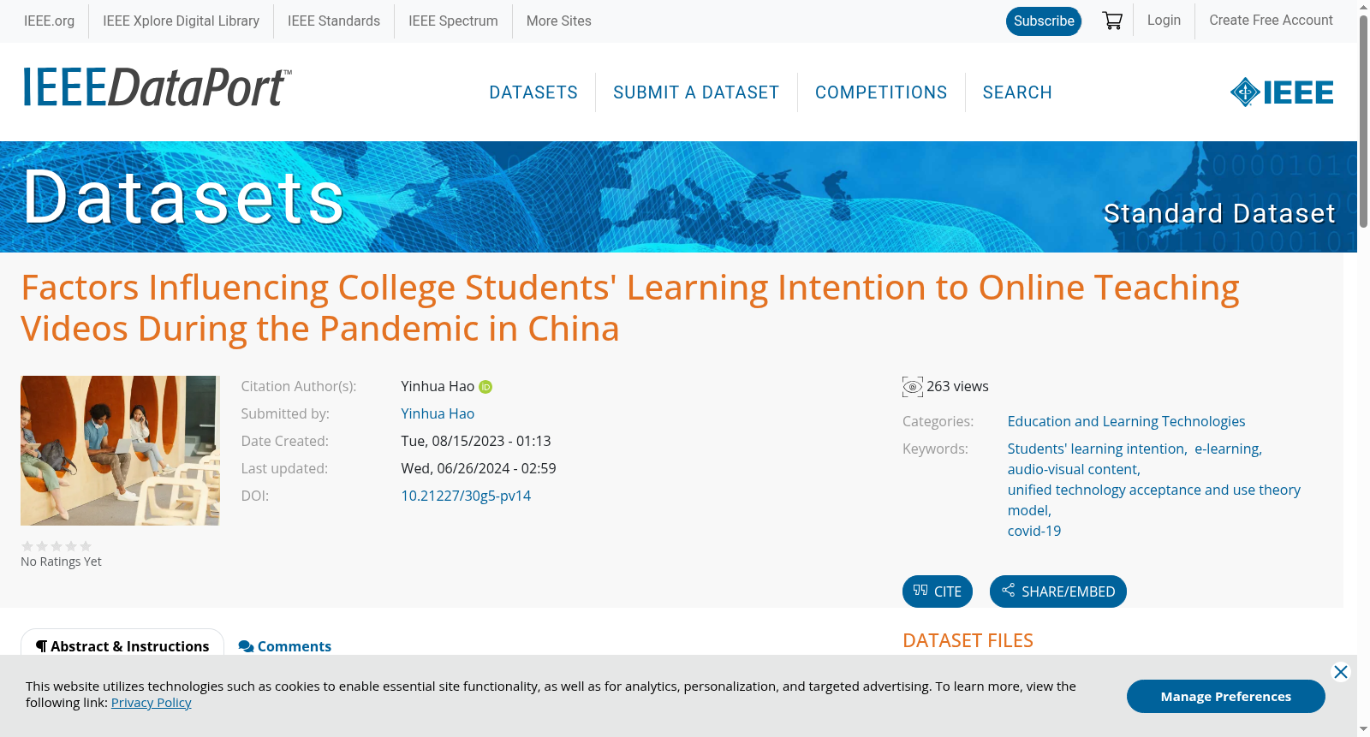Open Education and Learning Technologies category
This screenshot has height=737, width=1370.
(x=1126, y=421)
